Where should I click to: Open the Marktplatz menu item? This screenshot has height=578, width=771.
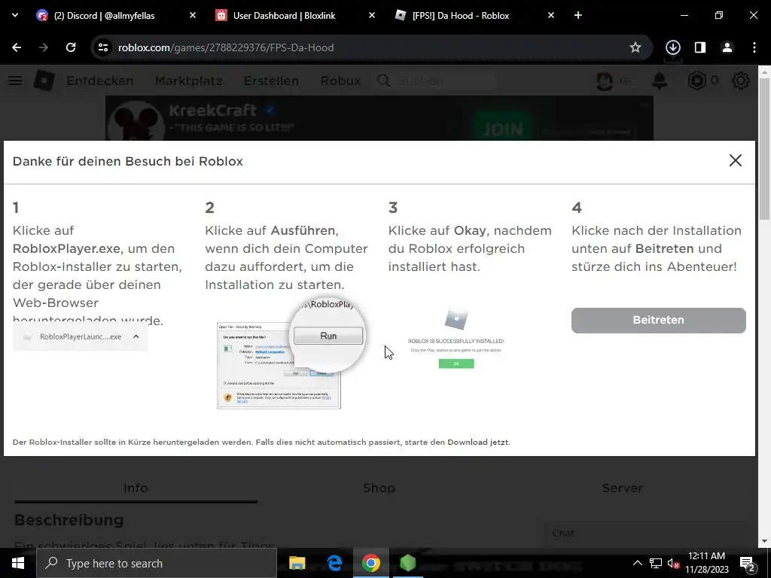[189, 81]
